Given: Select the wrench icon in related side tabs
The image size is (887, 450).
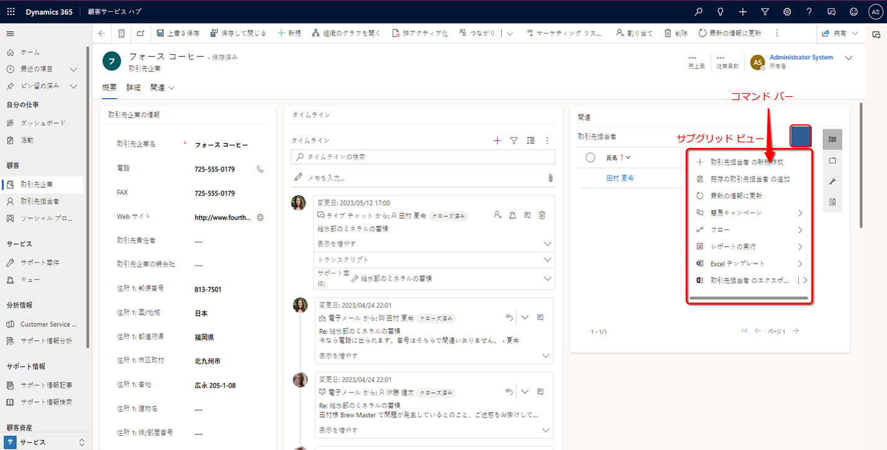Looking at the screenshot, I should click(832, 181).
